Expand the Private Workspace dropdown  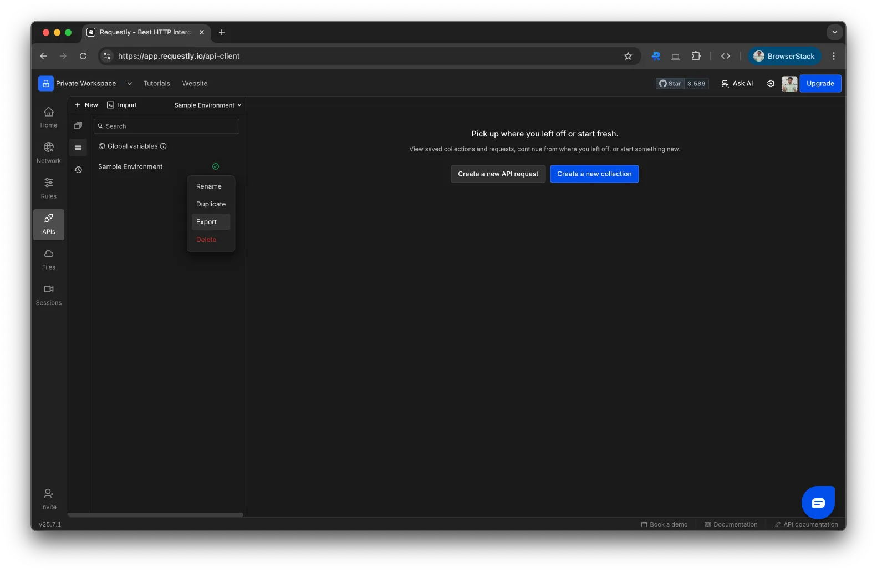tap(130, 84)
